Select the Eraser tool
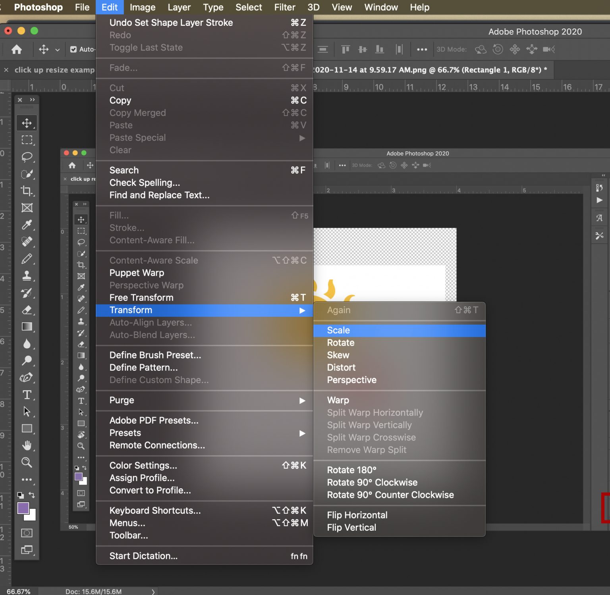This screenshot has height=595, width=610. click(27, 310)
